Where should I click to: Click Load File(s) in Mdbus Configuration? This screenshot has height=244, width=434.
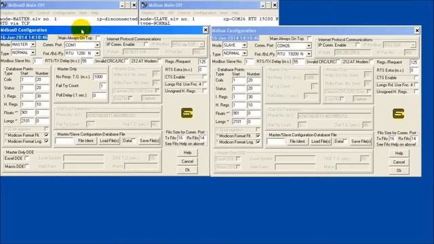[x=321, y=142]
